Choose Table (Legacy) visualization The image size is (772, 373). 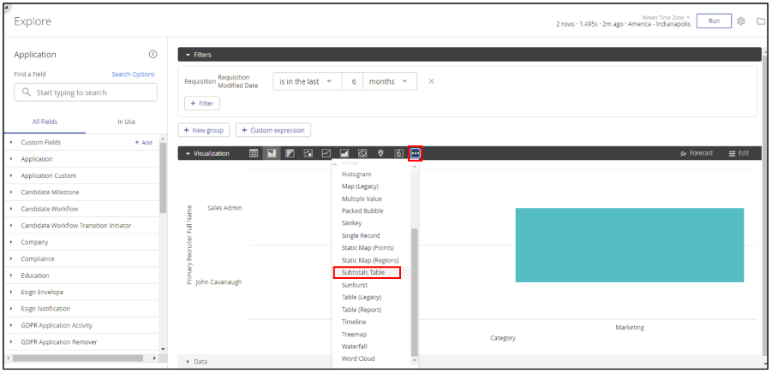click(362, 298)
